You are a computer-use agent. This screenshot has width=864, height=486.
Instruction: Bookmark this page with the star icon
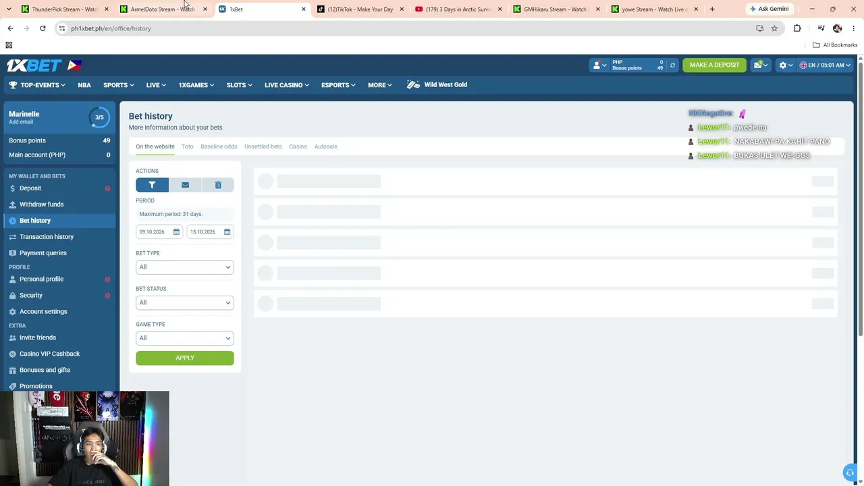click(774, 28)
